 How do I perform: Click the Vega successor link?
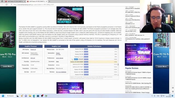point(57,62)
